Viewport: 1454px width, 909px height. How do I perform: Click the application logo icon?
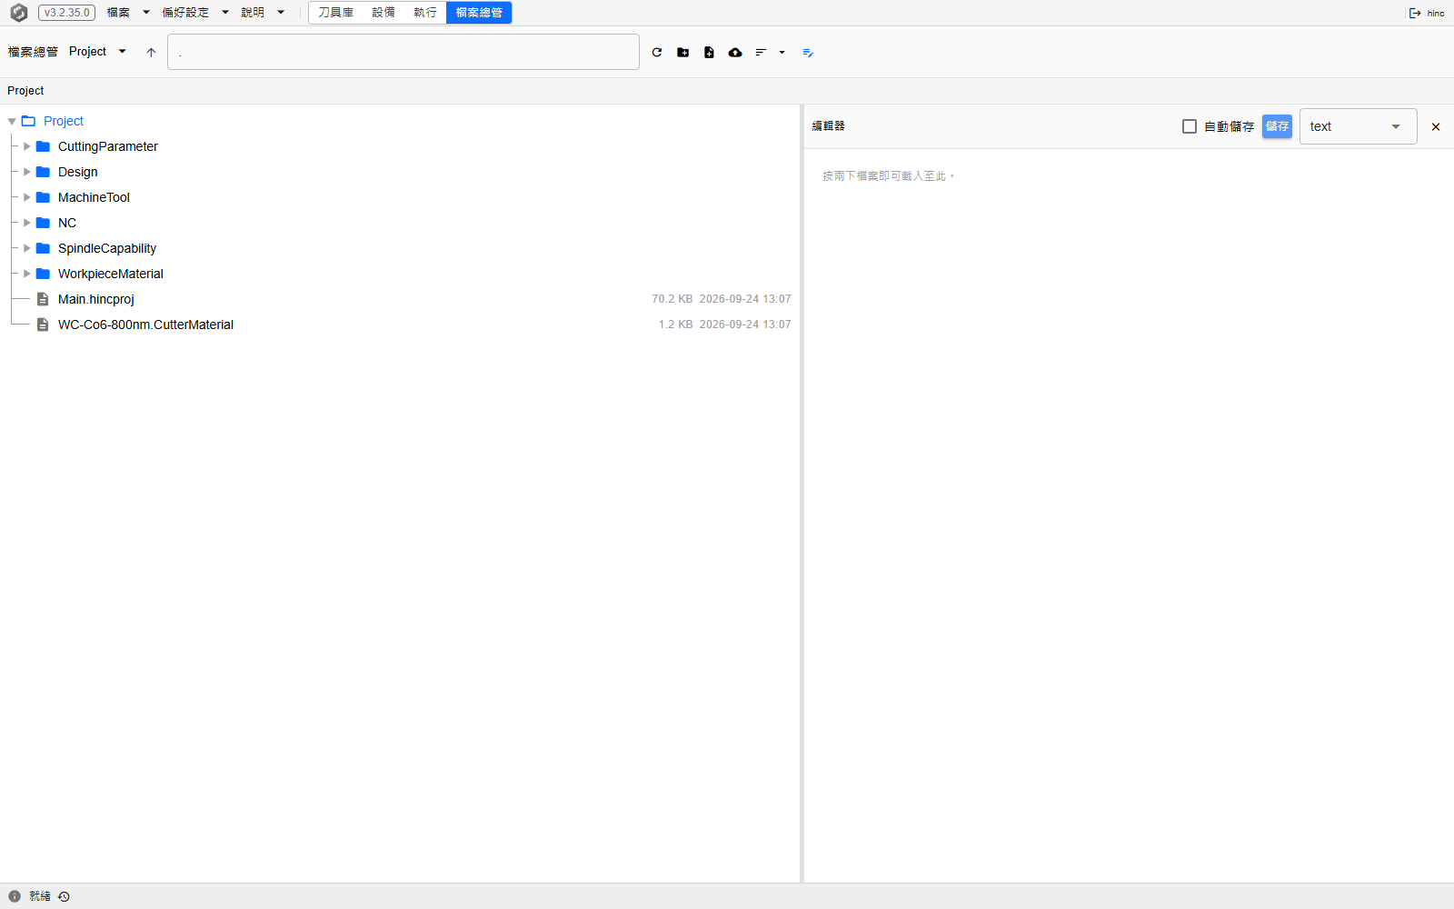click(x=18, y=13)
